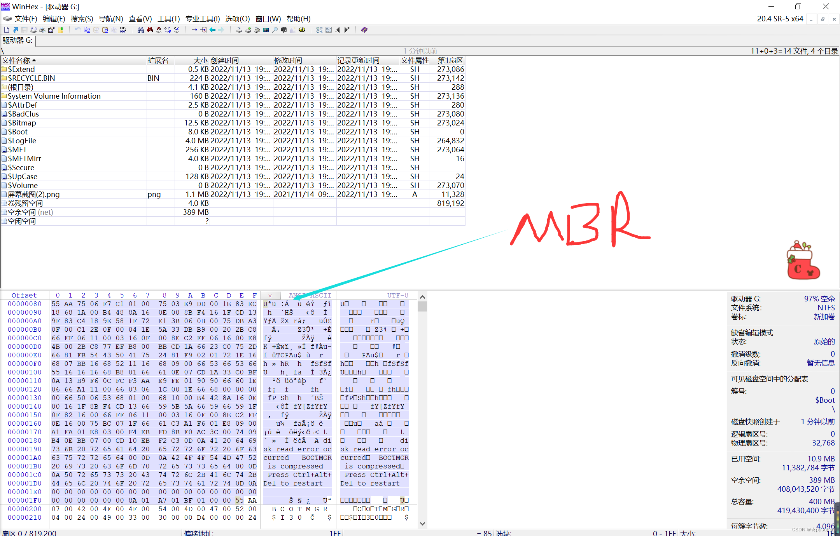The height and width of the screenshot is (536, 840).
Task: Open the 专业工具(I) menu
Action: pos(203,19)
